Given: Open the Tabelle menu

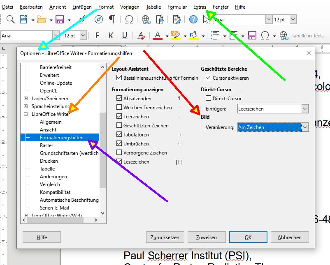Looking at the screenshot, I should point(153,7).
